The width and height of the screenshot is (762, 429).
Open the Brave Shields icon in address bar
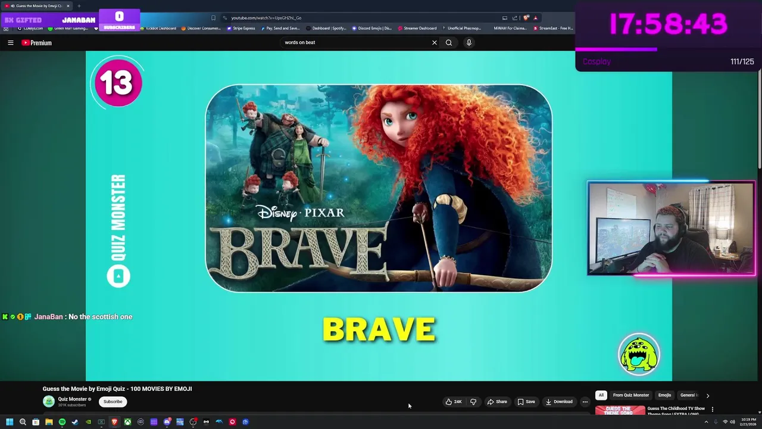tap(526, 18)
